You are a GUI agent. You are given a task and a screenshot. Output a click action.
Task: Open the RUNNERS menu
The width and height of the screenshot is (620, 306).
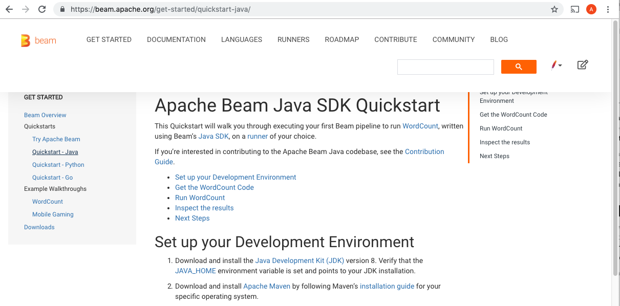(x=293, y=39)
